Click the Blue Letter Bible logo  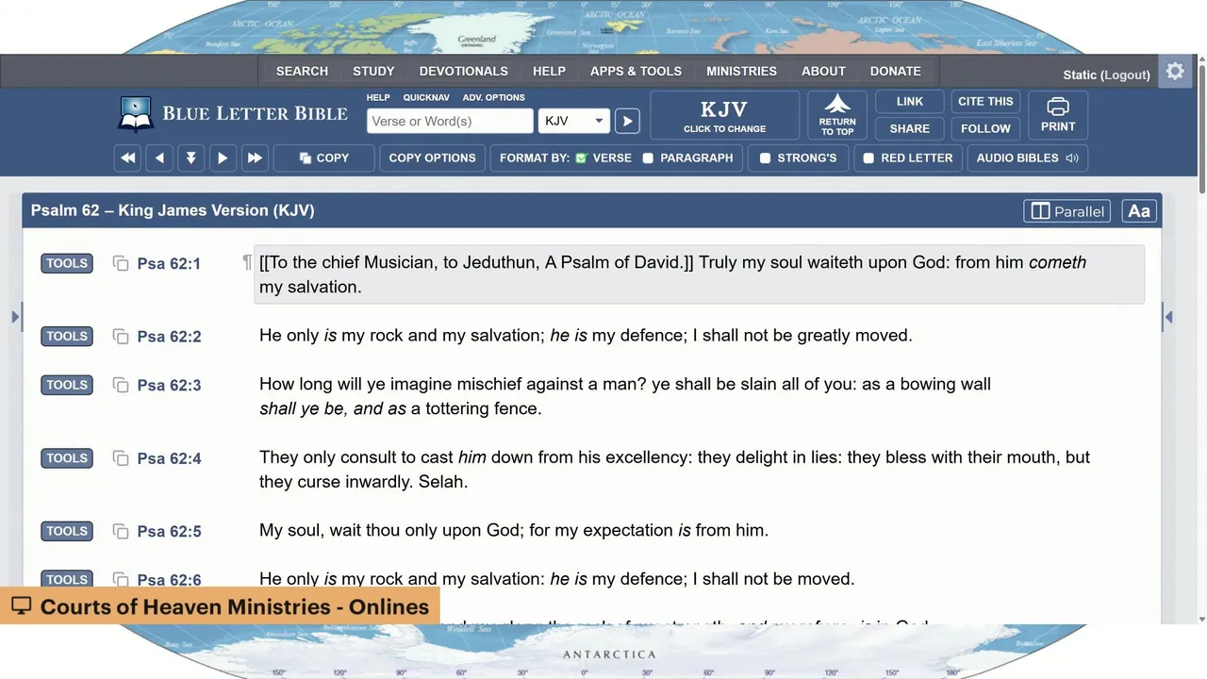coord(232,114)
